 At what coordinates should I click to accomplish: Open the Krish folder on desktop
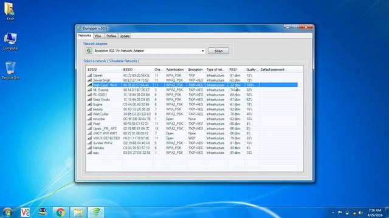point(10,11)
